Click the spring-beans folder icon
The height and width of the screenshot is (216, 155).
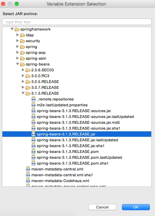(x=23, y=64)
